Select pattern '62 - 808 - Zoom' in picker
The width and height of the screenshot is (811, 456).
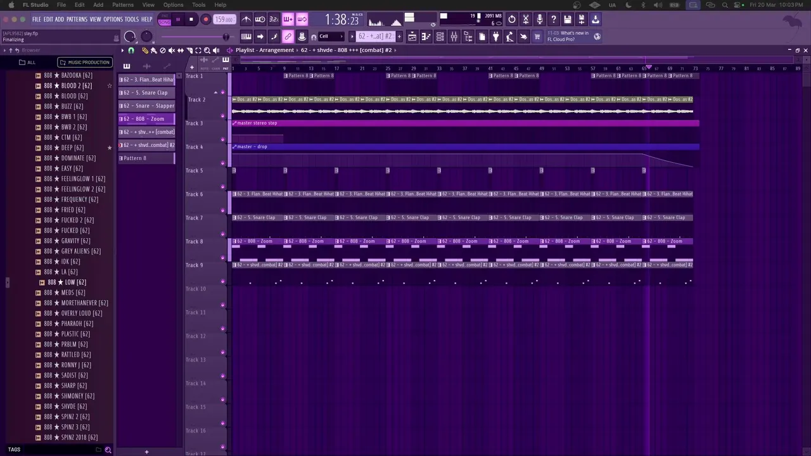(x=146, y=118)
